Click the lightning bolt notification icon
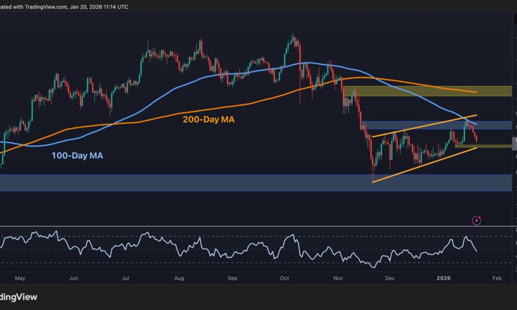 click(x=475, y=221)
